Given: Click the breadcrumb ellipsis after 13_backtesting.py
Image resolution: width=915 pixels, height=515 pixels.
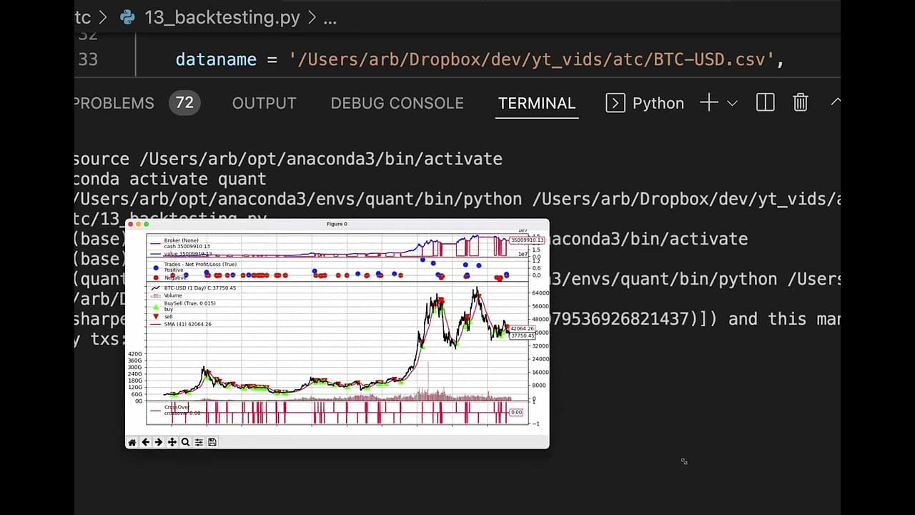Looking at the screenshot, I should [330, 19].
